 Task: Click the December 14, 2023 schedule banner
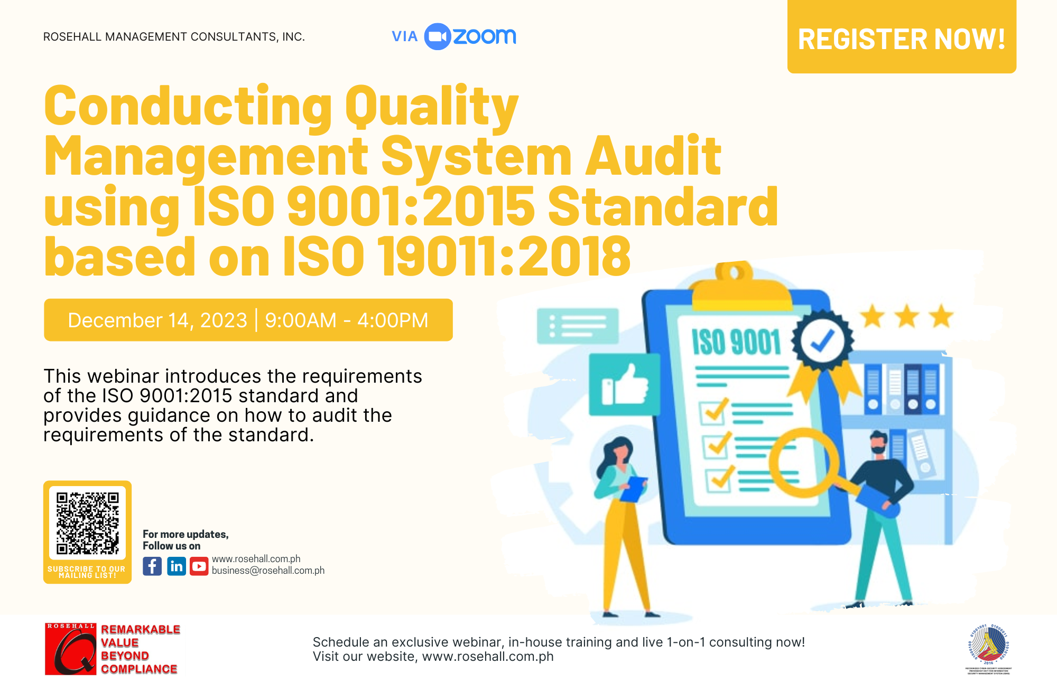pos(248,319)
